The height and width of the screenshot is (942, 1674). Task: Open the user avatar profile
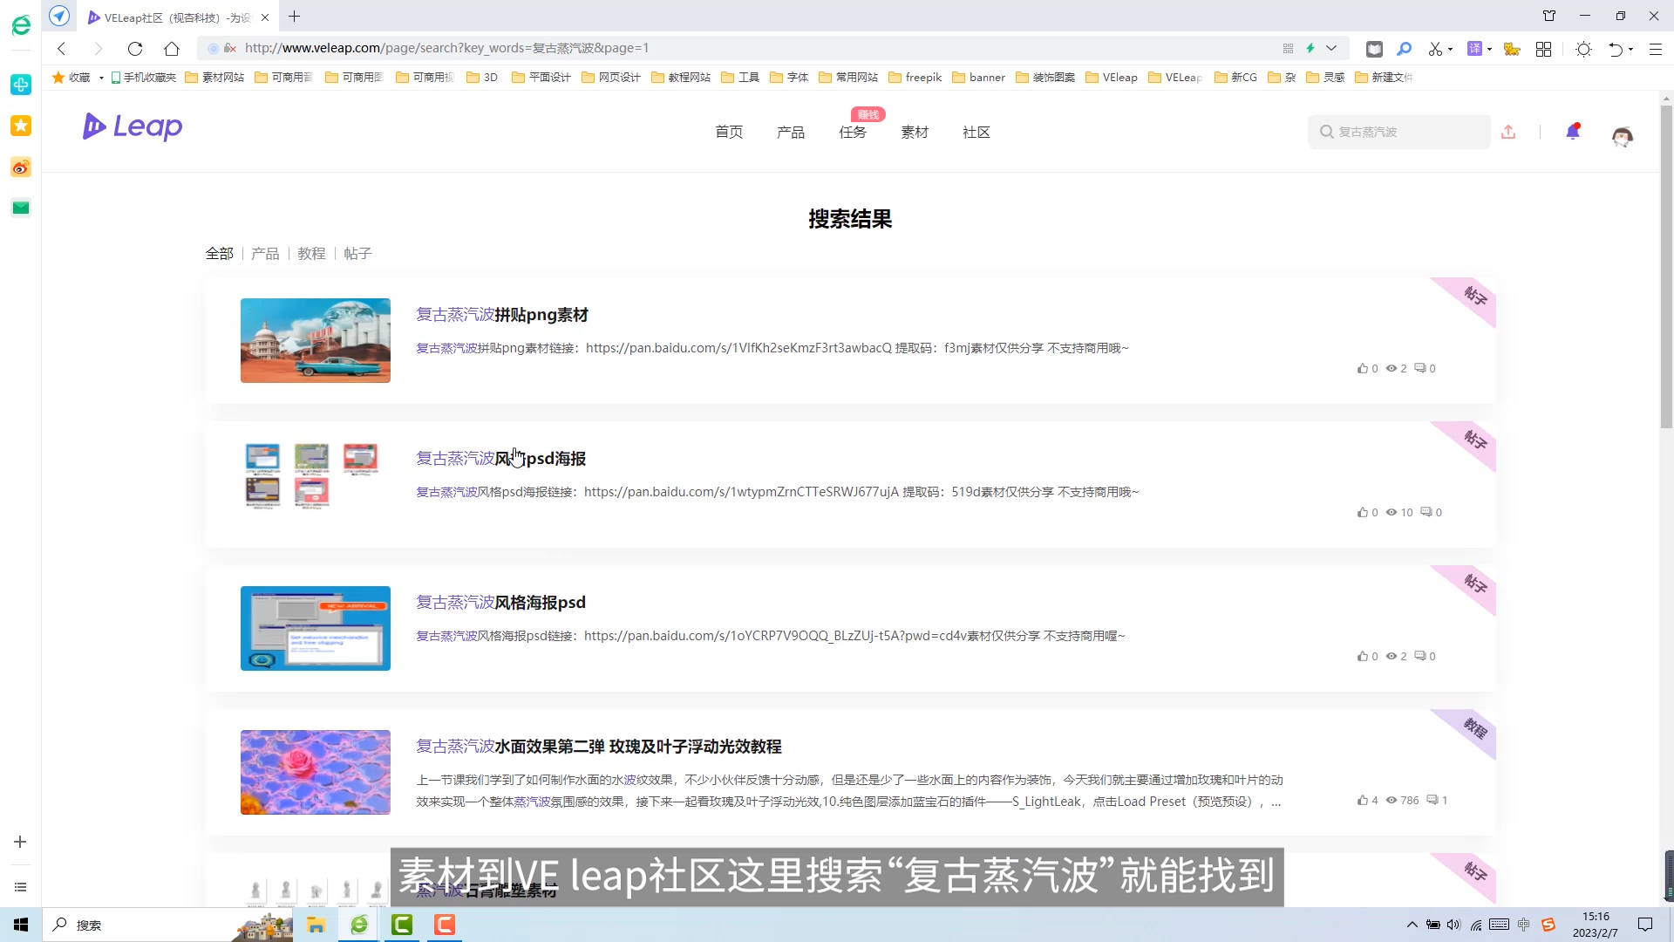(x=1622, y=135)
